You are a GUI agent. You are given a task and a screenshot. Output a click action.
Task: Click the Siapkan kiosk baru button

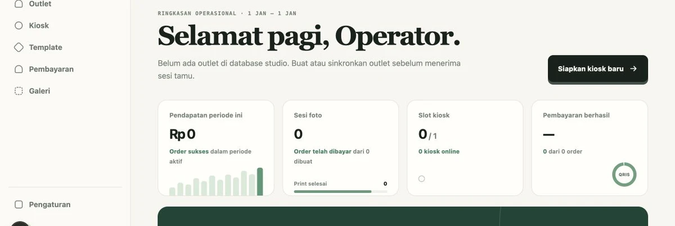pos(598,69)
